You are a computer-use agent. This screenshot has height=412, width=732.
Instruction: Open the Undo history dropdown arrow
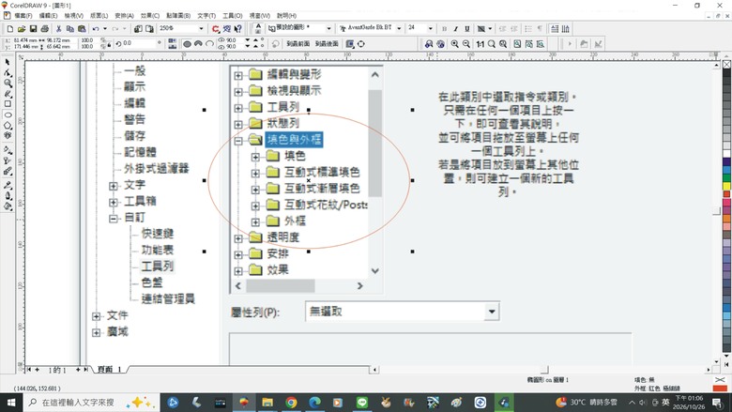tap(104, 29)
